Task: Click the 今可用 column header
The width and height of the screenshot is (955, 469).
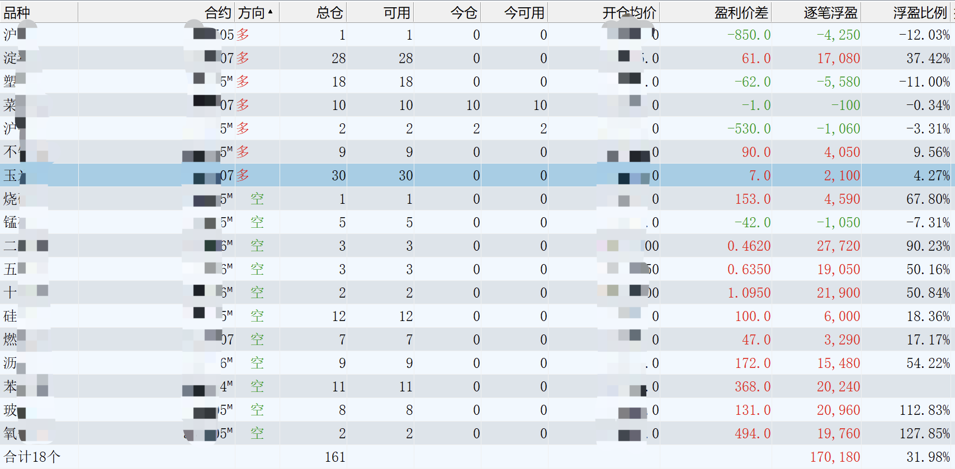Action: click(524, 12)
